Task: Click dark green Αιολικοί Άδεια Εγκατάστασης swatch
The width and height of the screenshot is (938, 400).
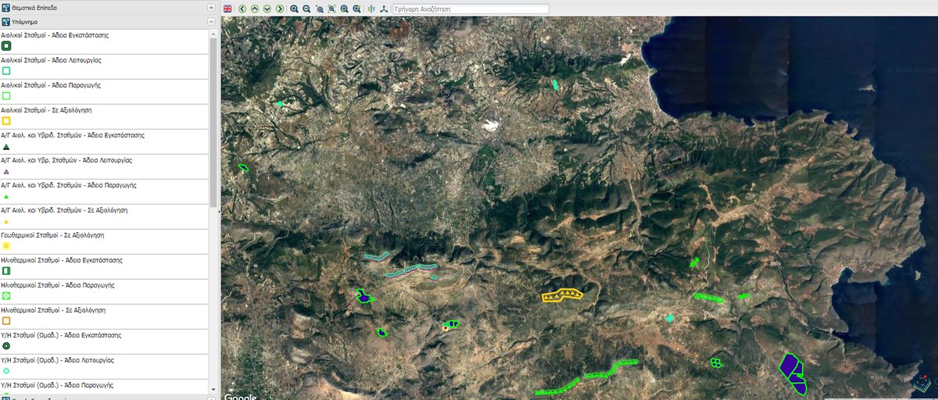Action: (6, 46)
